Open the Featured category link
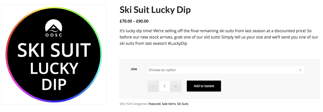 click(154, 104)
